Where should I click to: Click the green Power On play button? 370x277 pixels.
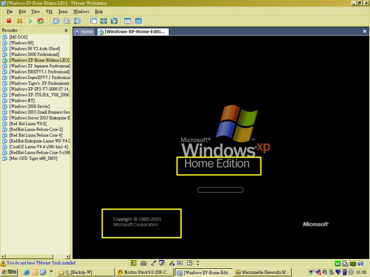point(30,21)
